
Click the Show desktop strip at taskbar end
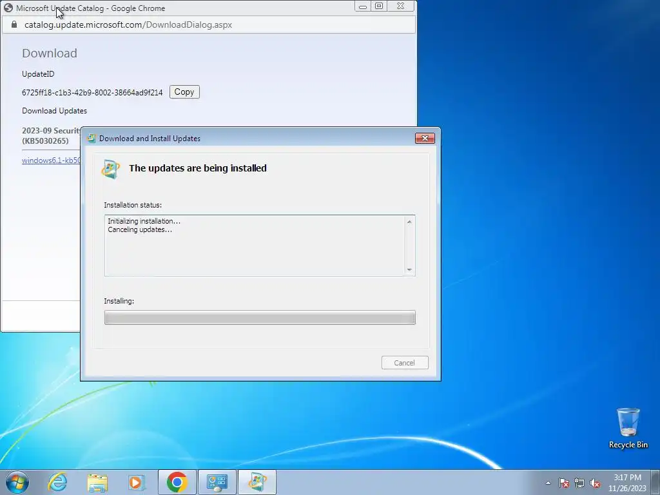click(x=656, y=483)
